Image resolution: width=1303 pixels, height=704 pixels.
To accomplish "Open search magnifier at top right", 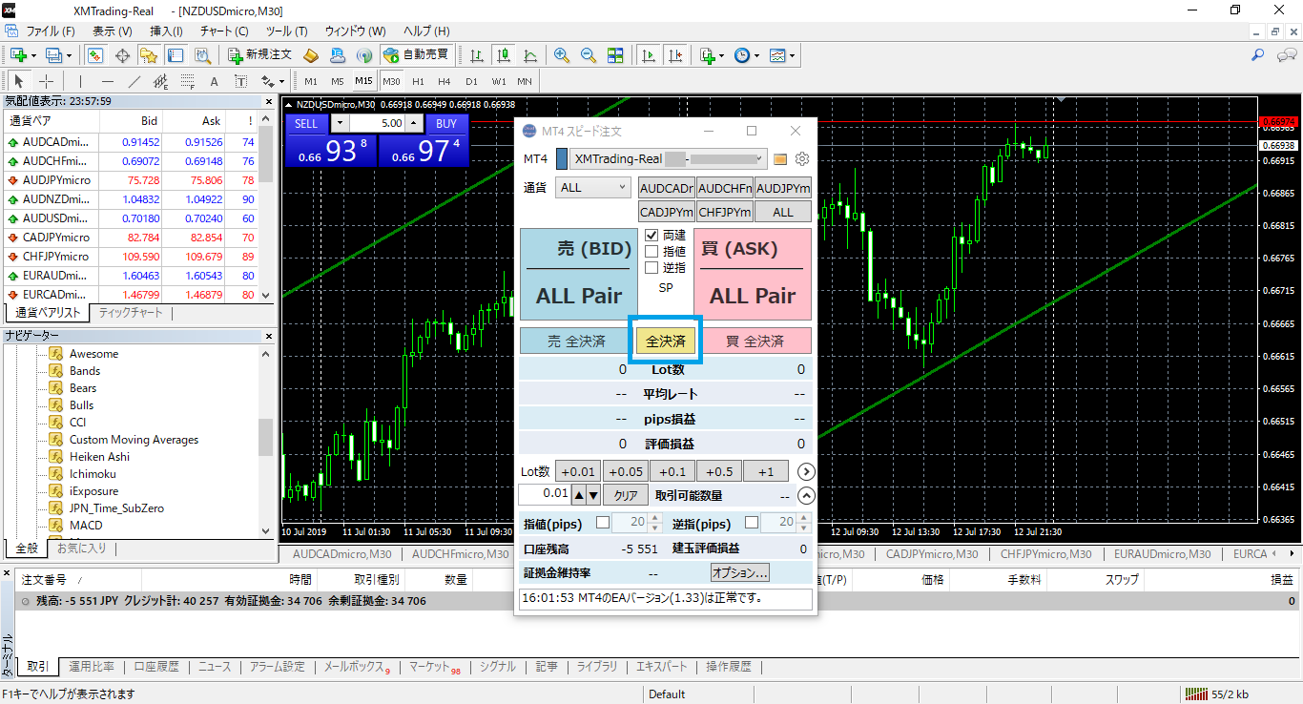I will tap(1257, 55).
